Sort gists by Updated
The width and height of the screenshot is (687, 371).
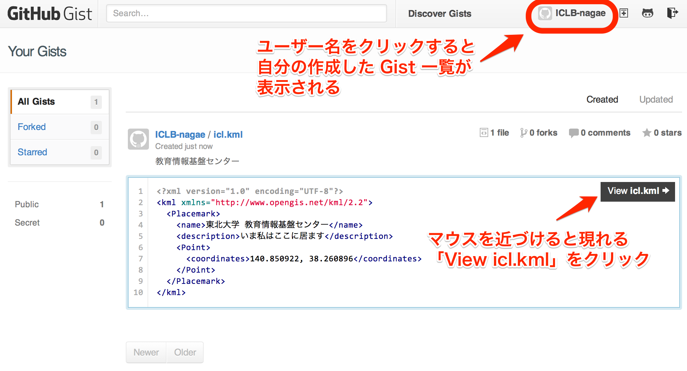656,99
